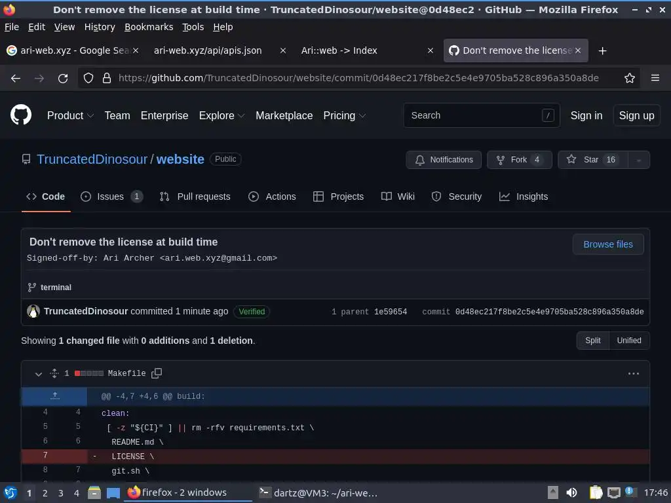The height and width of the screenshot is (503, 671).
Task: Switch to workspace 3 in pager
Action: point(61,493)
